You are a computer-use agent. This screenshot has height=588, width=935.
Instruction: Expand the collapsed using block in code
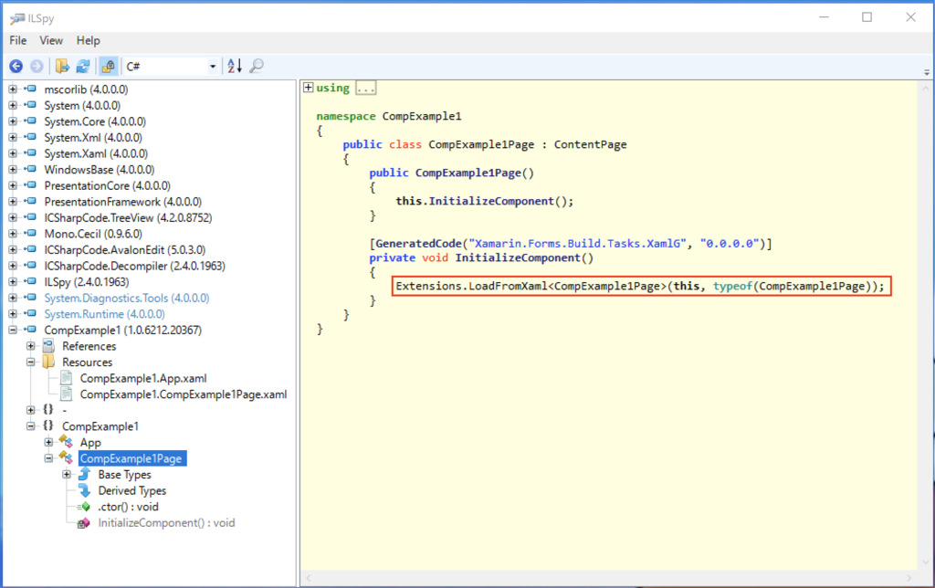(308, 88)
